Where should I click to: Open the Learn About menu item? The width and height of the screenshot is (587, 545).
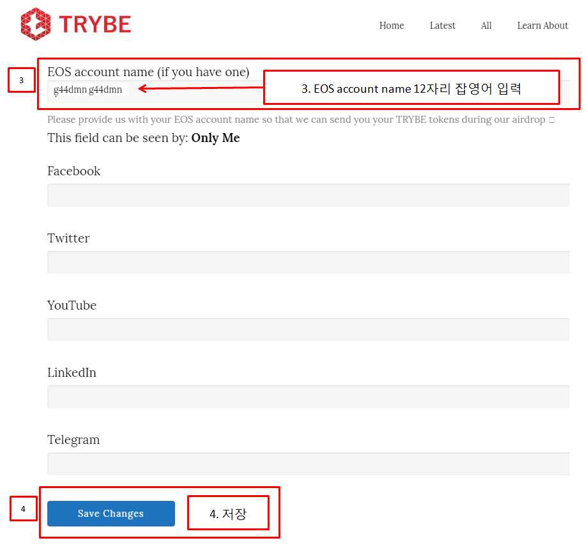[x=542, y=26]
